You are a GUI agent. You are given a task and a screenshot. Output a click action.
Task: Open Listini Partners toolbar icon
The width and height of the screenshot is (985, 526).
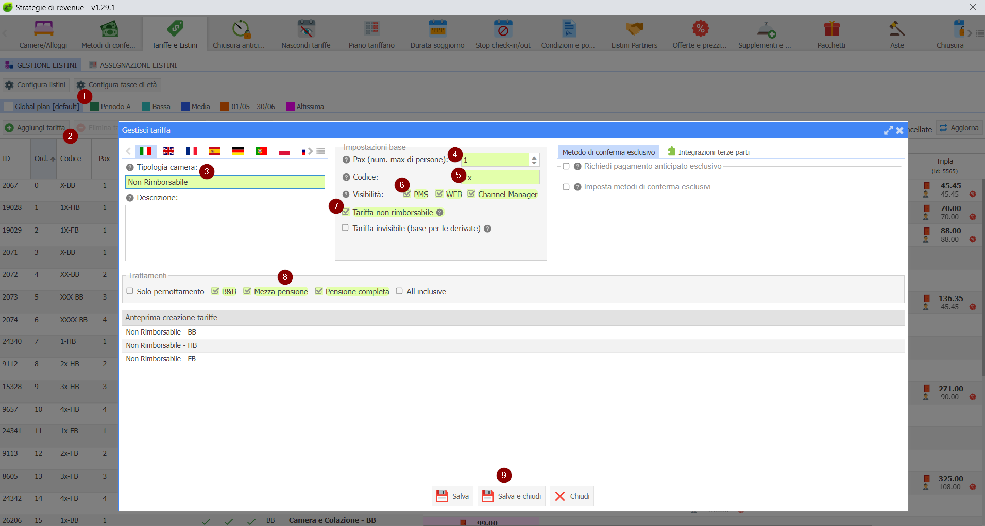(634, 34)
